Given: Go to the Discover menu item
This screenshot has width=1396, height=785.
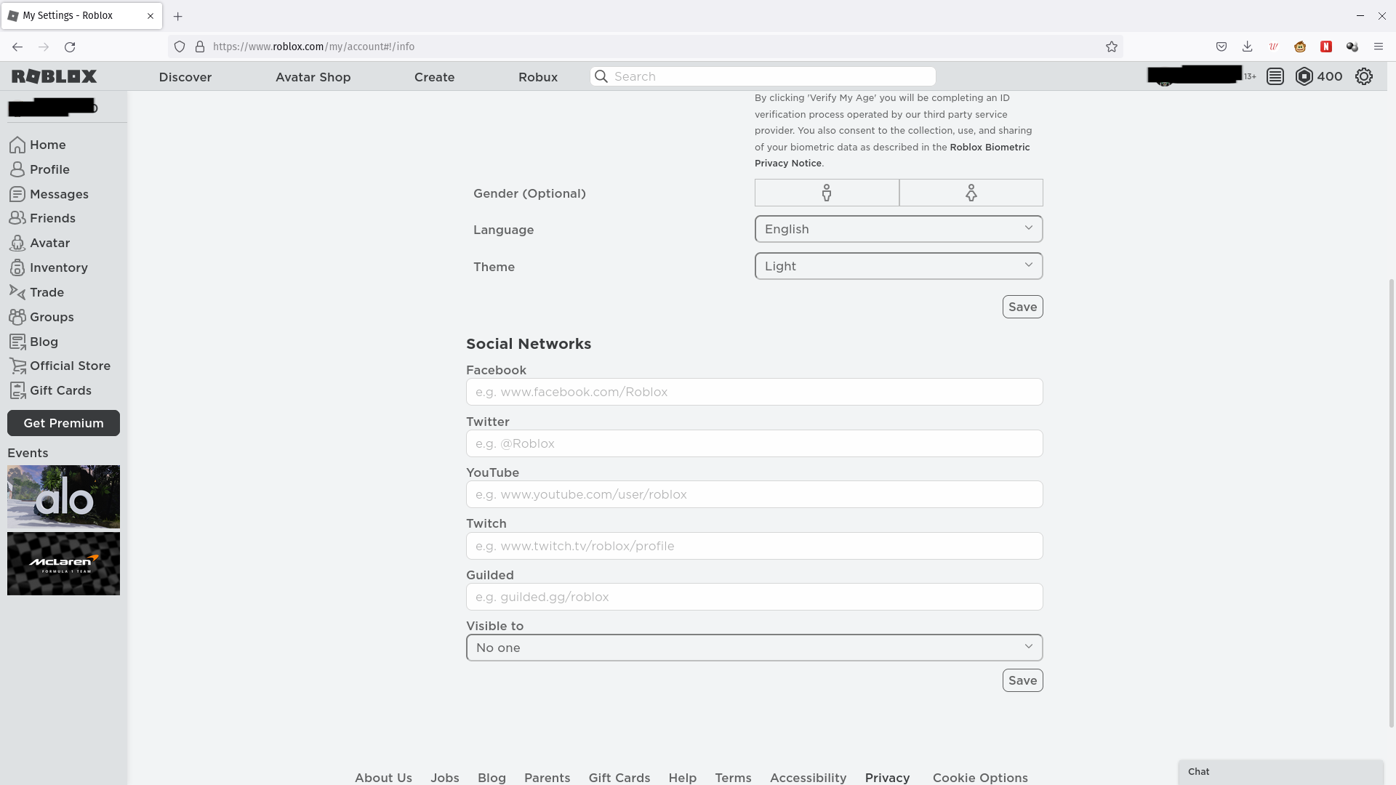Looking at the screenshot, I should [185, 77].
